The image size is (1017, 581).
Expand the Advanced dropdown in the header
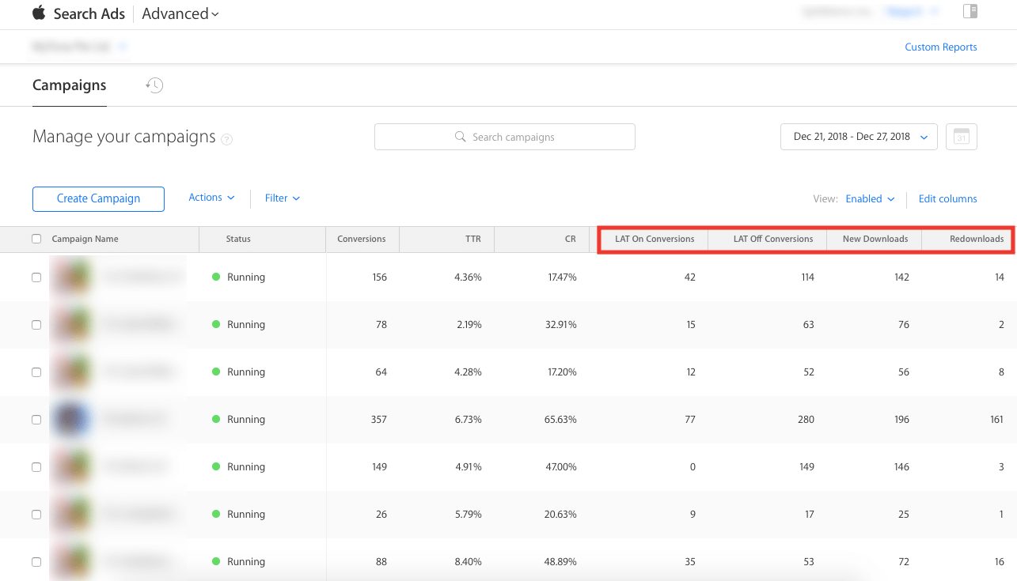tap(180, 13)
